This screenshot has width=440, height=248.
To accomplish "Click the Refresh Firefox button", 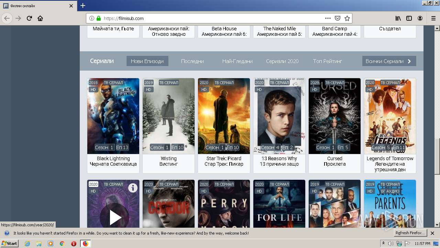I will (410, 233).
